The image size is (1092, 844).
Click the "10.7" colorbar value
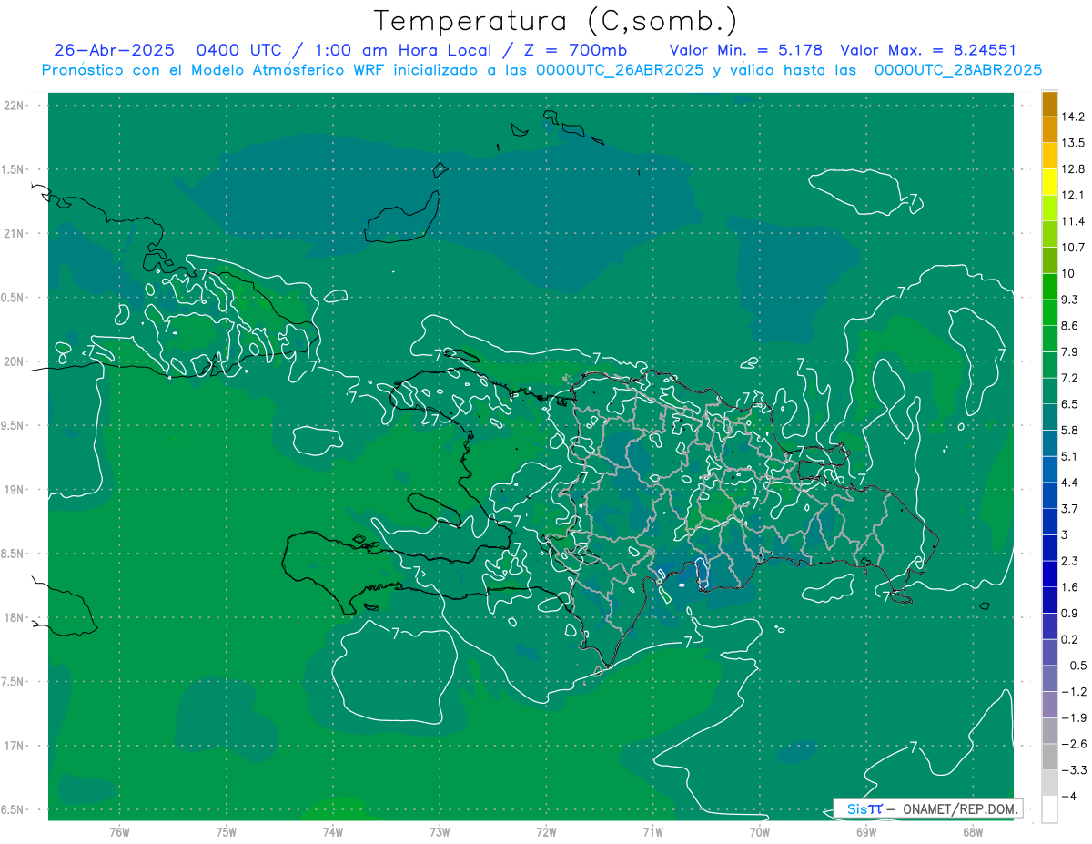pyautogui.click(x=1073, y=248)
